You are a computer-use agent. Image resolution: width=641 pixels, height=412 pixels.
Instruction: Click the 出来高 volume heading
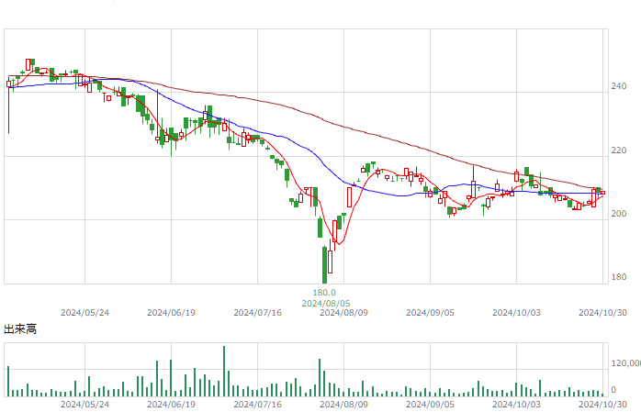[x=20, y=328]
